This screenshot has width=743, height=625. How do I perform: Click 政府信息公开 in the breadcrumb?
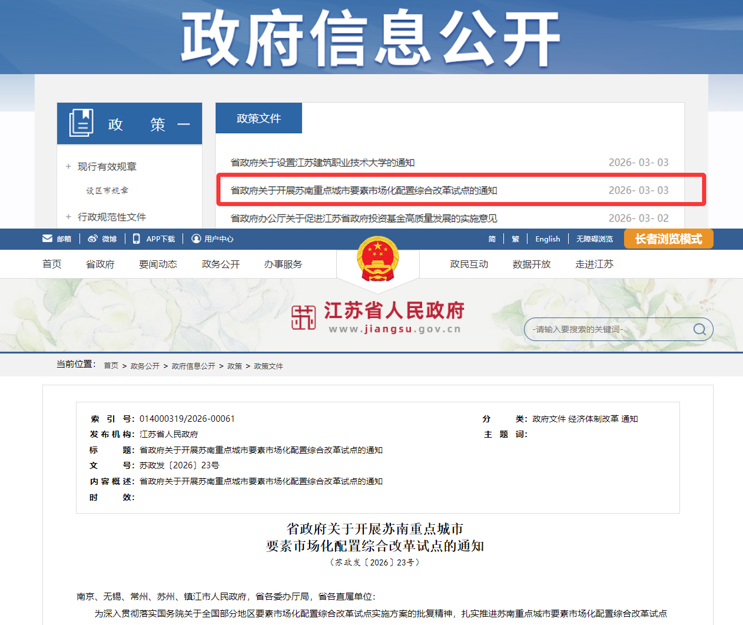[193, 366]
